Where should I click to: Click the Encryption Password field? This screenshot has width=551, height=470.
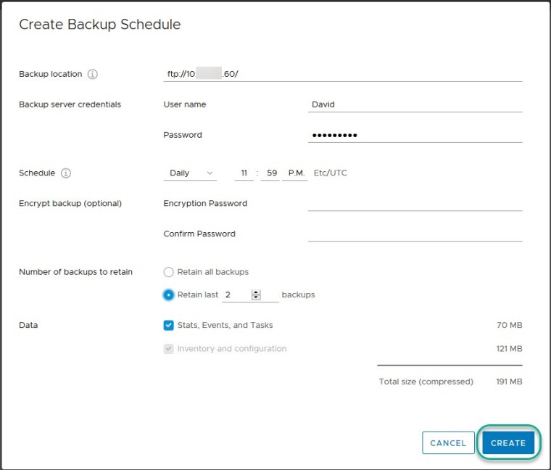tap(415, 204)
